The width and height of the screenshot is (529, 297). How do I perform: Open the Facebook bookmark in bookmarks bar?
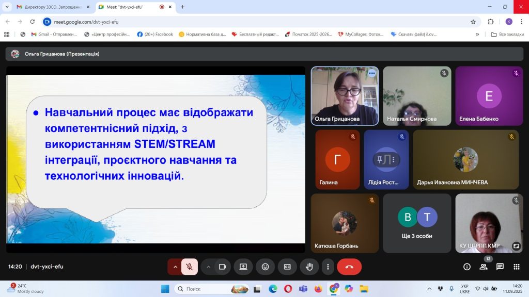click(155, 35)
